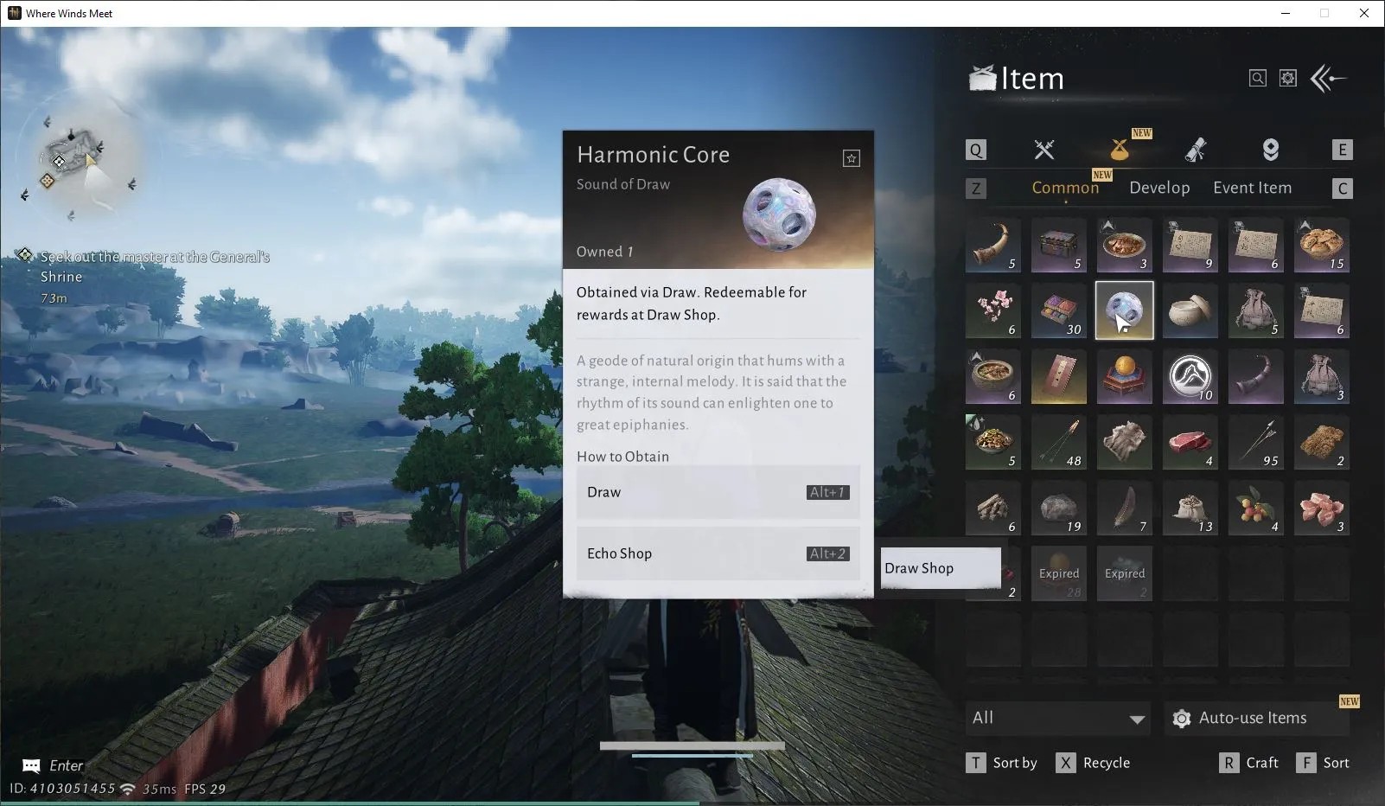Viewport: 1385px width, 806px height.
Task: Select the horn item with count 5
Action: pyautogui.click(x=993, y=245)
